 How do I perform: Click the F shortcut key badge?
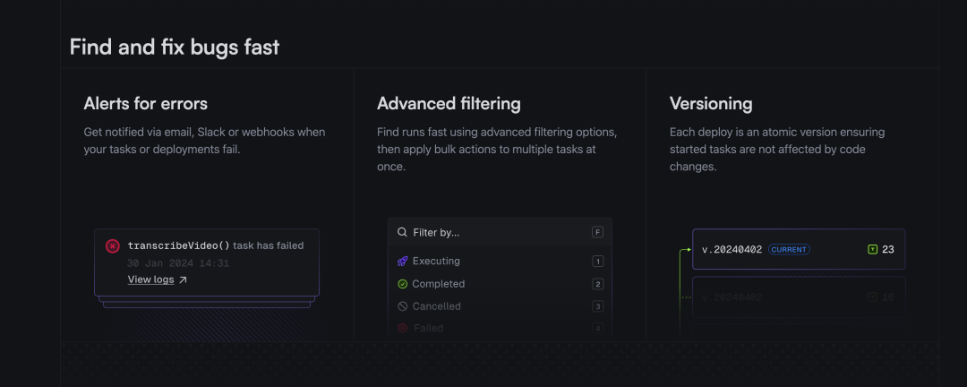point(598,232)
